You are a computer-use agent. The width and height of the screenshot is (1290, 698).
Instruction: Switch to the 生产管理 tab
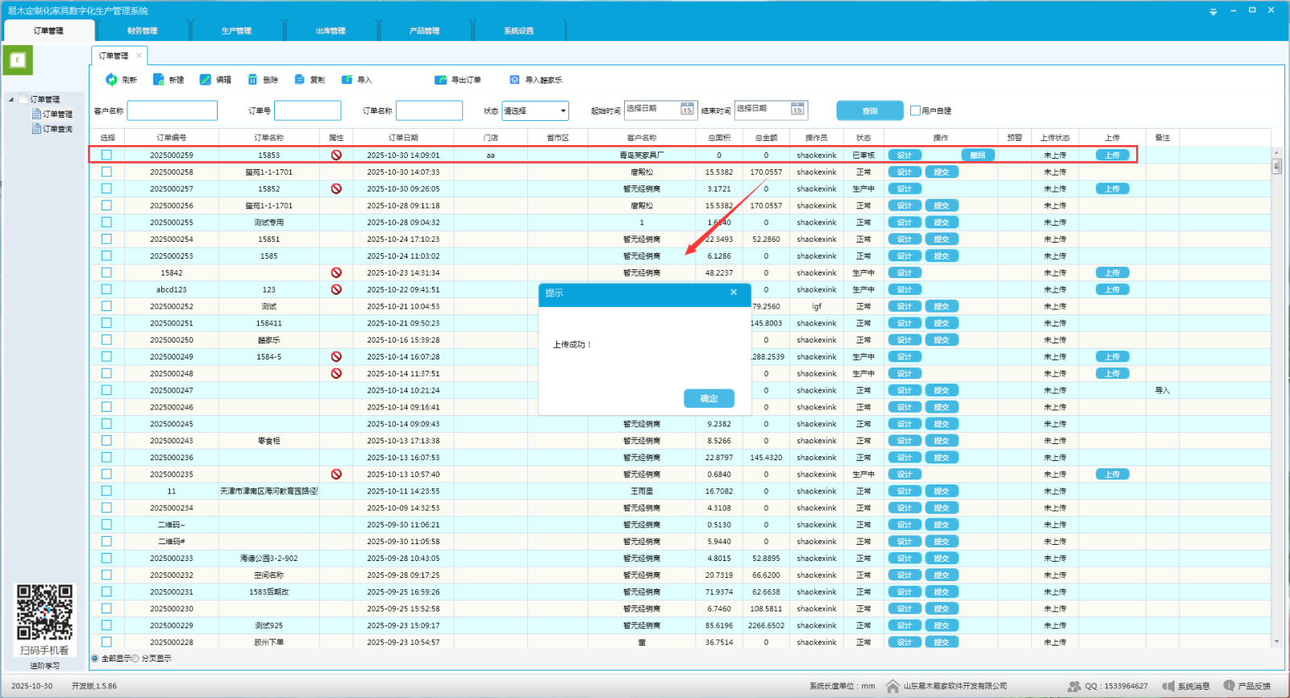pyautogui.click(x=236, y=31)
